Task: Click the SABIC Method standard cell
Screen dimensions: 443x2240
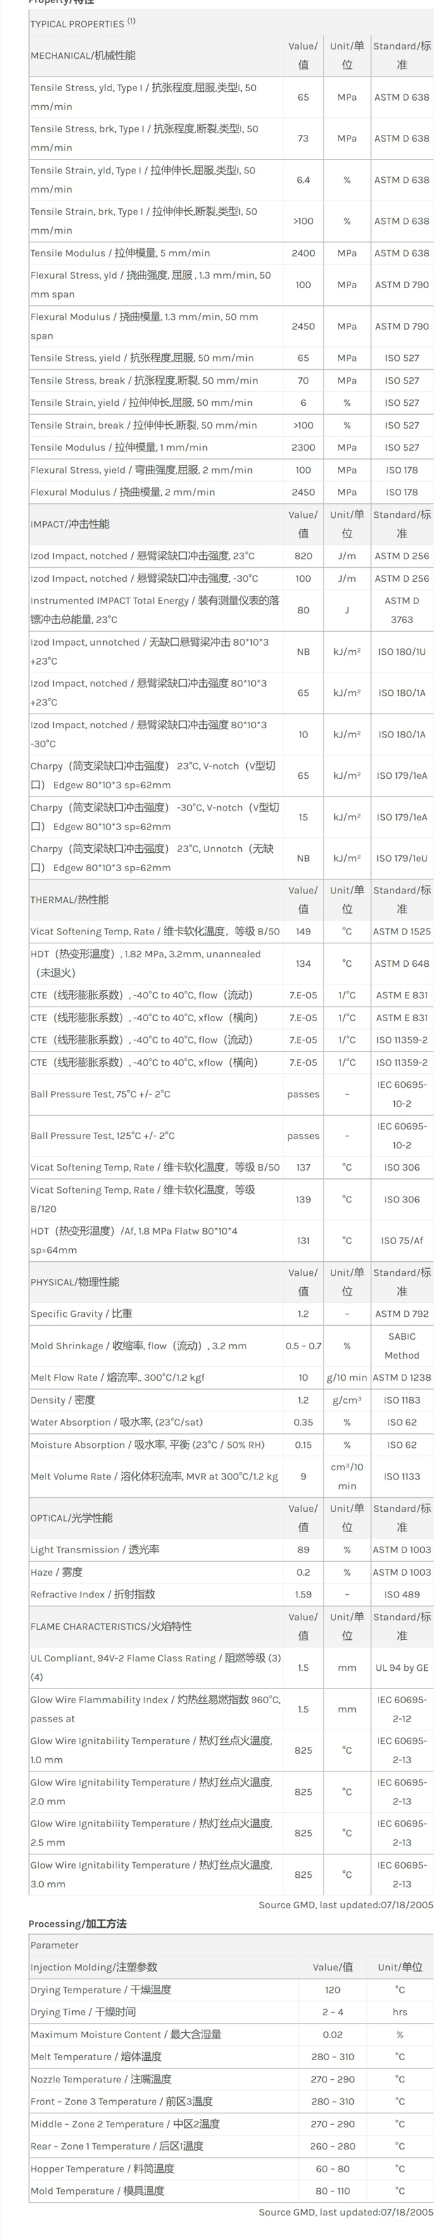Action: tap(401, 1345)
